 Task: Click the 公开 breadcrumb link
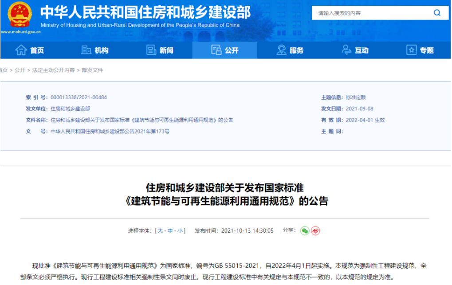[20, 70]
